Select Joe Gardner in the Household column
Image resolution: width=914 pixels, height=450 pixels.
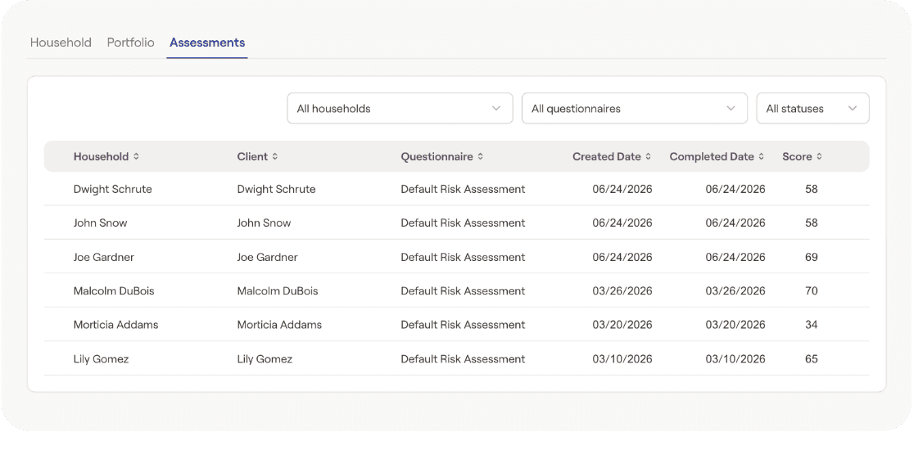pyautogui.click(x=104, y=257)
